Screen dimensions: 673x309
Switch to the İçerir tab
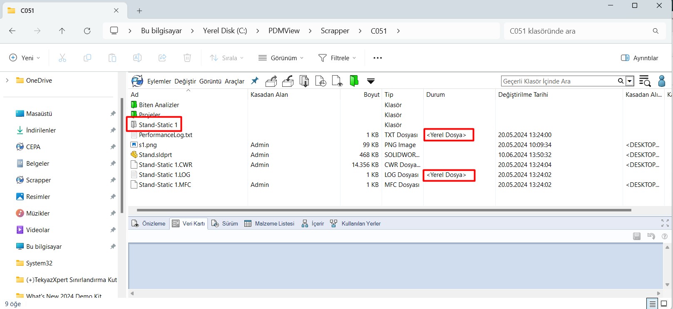[x=313, y=223]
